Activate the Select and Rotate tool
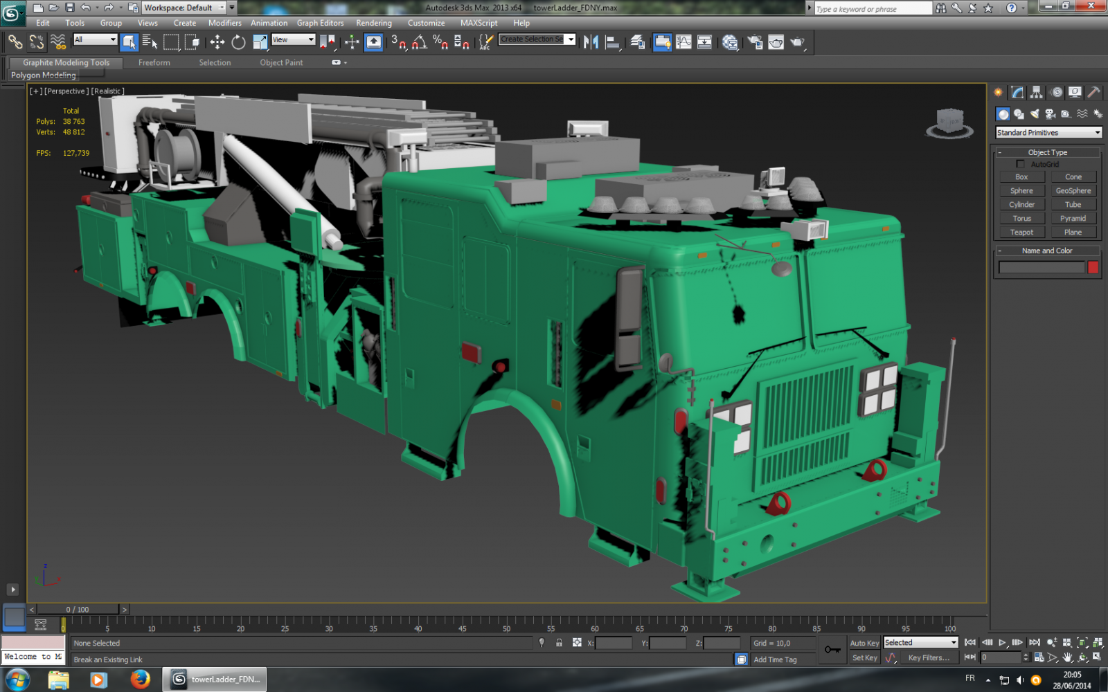 (x=238, y=43)
